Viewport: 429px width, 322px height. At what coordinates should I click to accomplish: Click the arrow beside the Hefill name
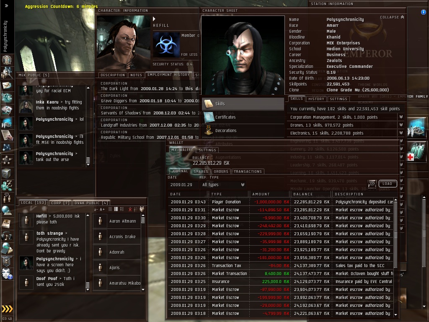coord(154,19)
